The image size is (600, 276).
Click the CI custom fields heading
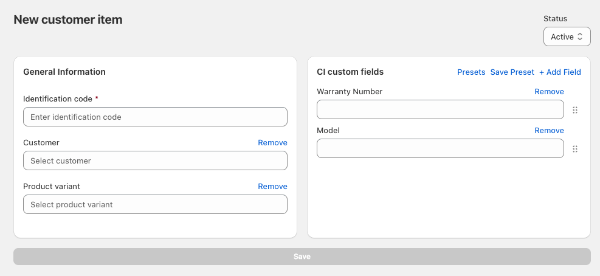point(350,72)
